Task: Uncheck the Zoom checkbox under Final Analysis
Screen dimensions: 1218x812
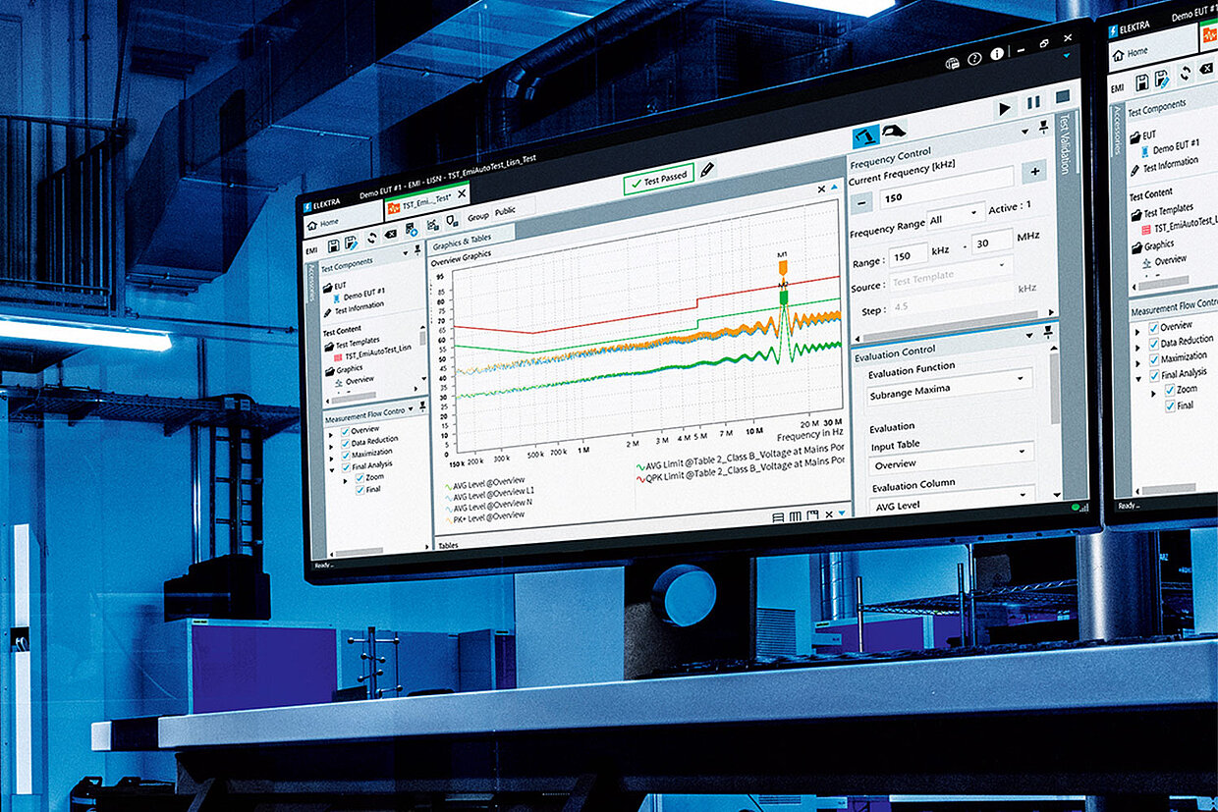Action: [x=360, y=478]
